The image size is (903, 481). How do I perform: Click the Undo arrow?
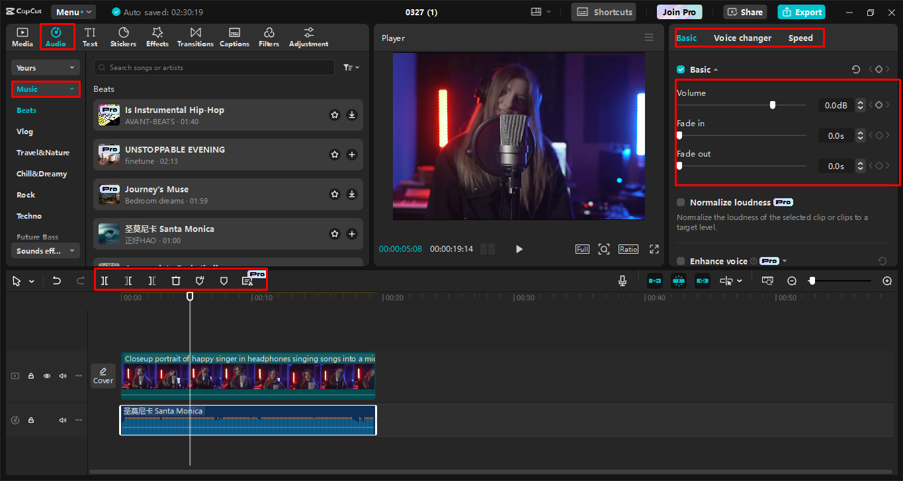57,281
